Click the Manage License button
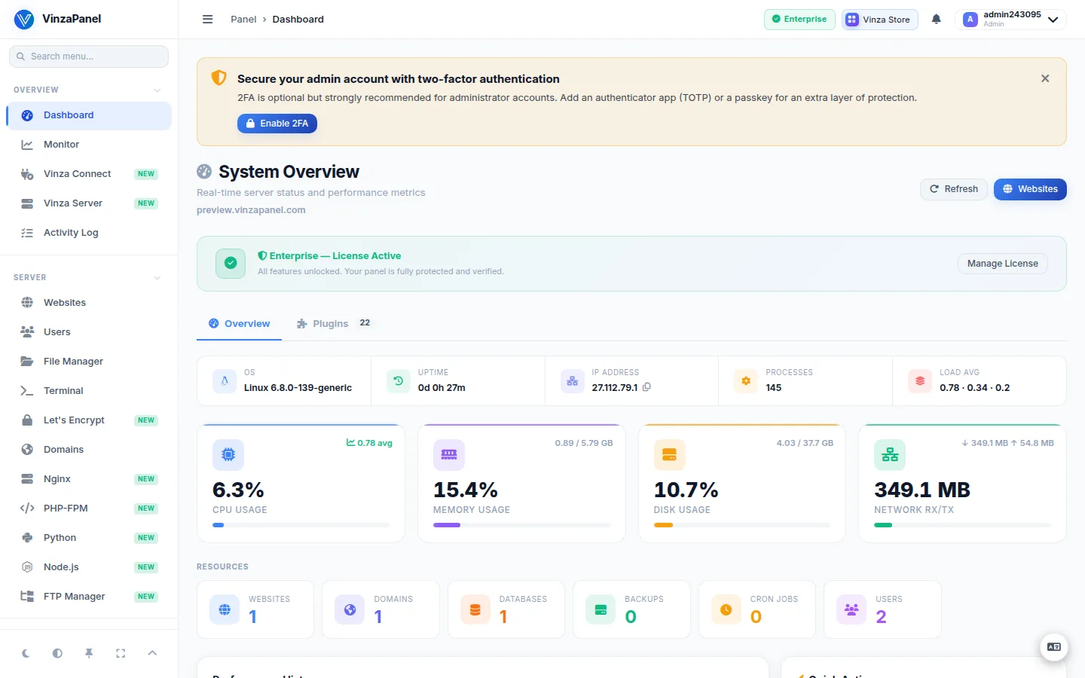The width and height of the screenshot is (1085, 678). tap(1002, 264)
